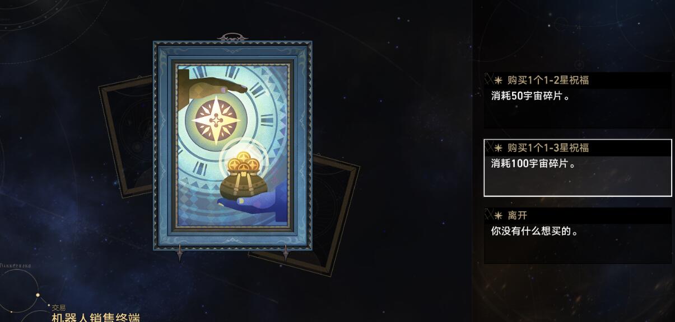The height and width of the screenshot is (322, 675).
Task: Select the 购买1个1-2星祝福 option title
Action: [548, 80]
